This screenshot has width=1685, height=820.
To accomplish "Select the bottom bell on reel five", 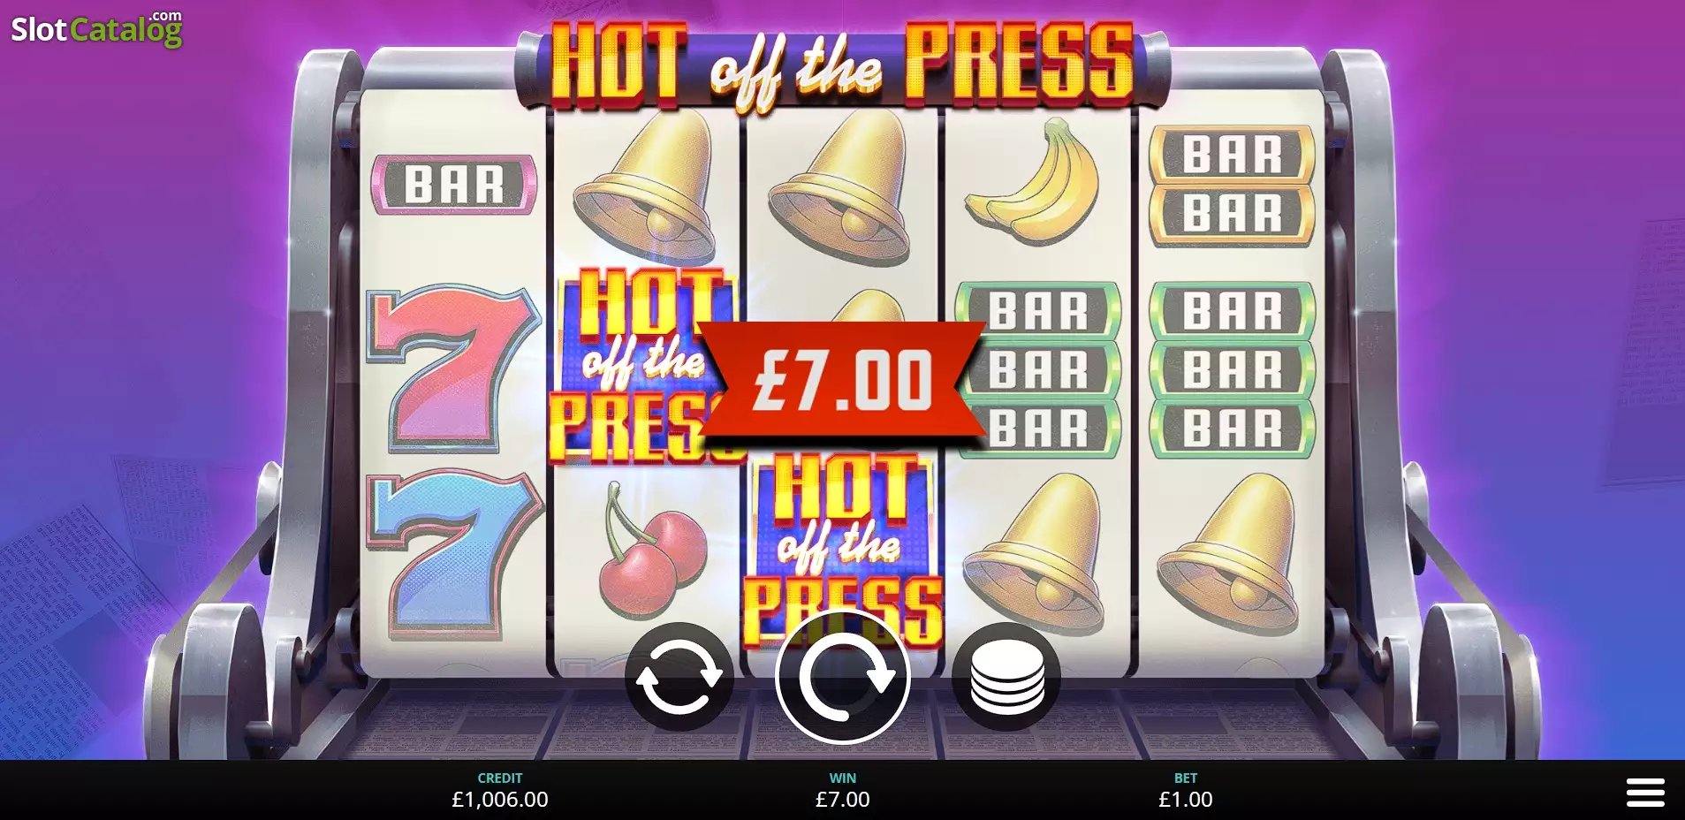I will (1229, 553).
